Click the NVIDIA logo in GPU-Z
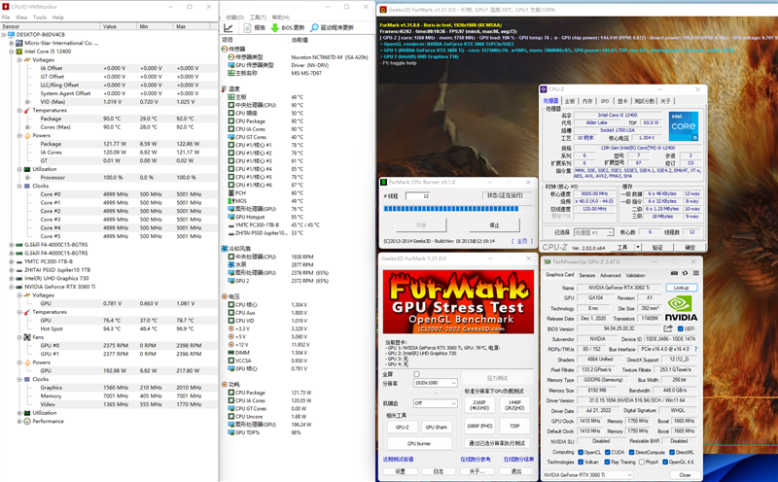 point(681,308)
